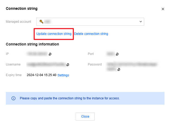Viewport: 169px width, 125px height.
Task: Click the blurred Username value
Action: (46, 64)
